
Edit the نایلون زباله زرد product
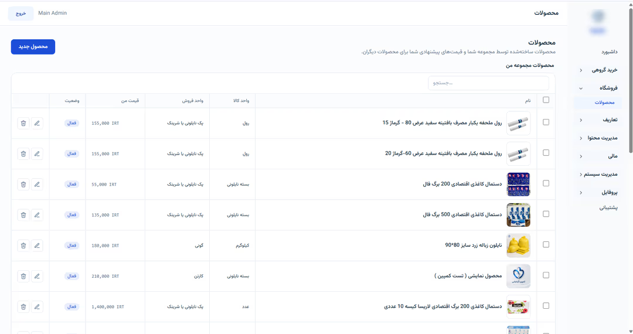point(37,246)
